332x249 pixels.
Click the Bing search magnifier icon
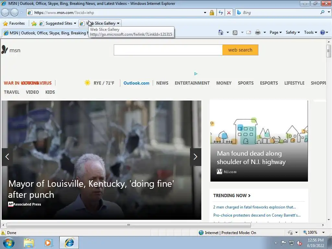click(323, 12)
